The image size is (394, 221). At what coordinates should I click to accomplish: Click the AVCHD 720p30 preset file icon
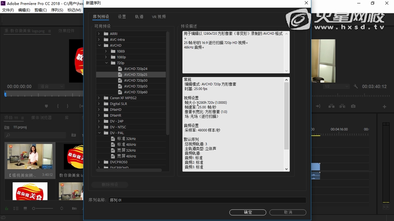[x=120, y=81]
